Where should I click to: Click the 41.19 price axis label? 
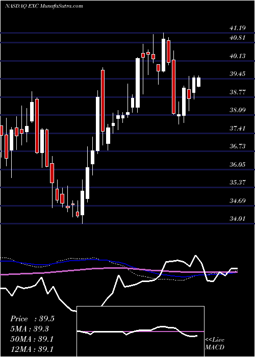coord(238,28)
